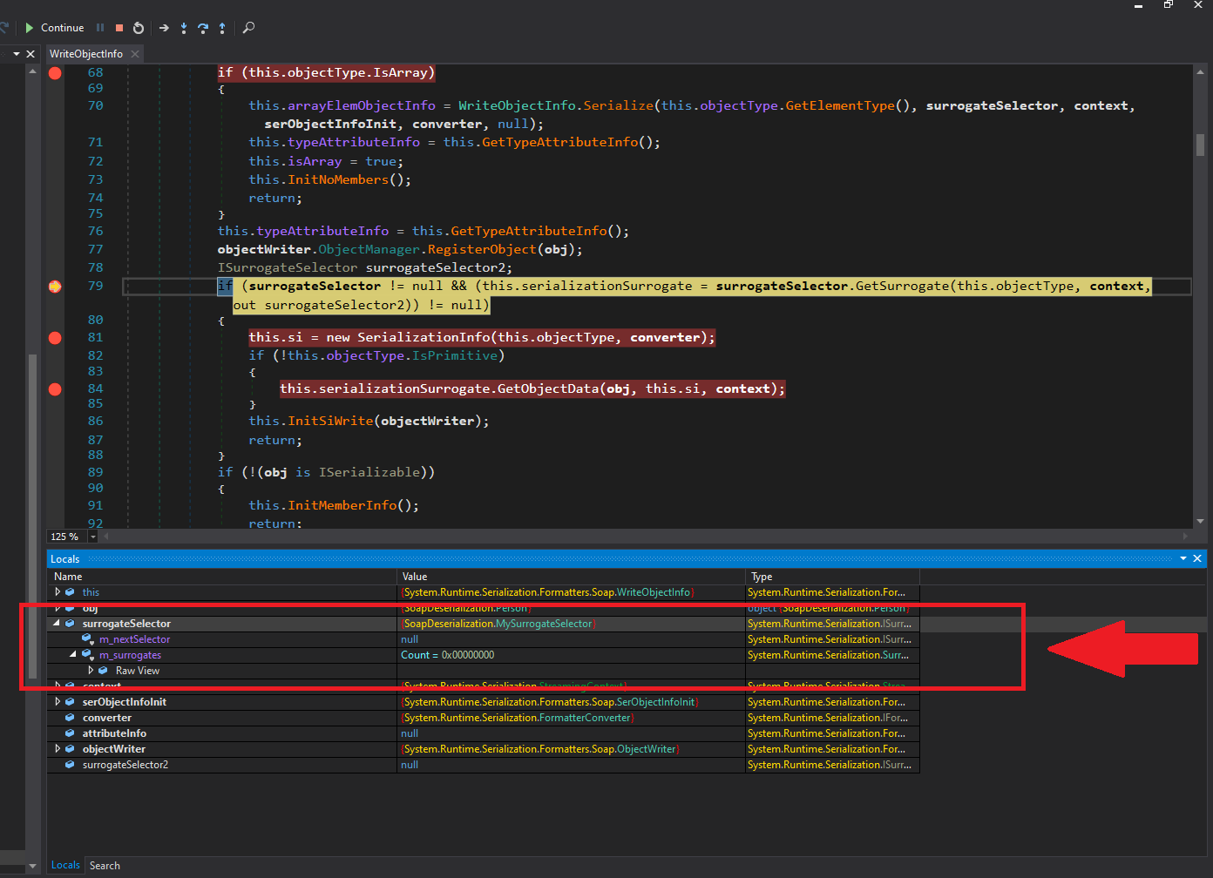Viewport: 1213px width, 878px height.
Task: Restart the debug session
Action: [x=139, y=28]
